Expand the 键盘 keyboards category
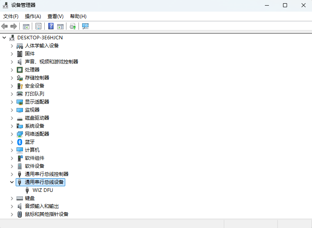 tap(12, 198)
